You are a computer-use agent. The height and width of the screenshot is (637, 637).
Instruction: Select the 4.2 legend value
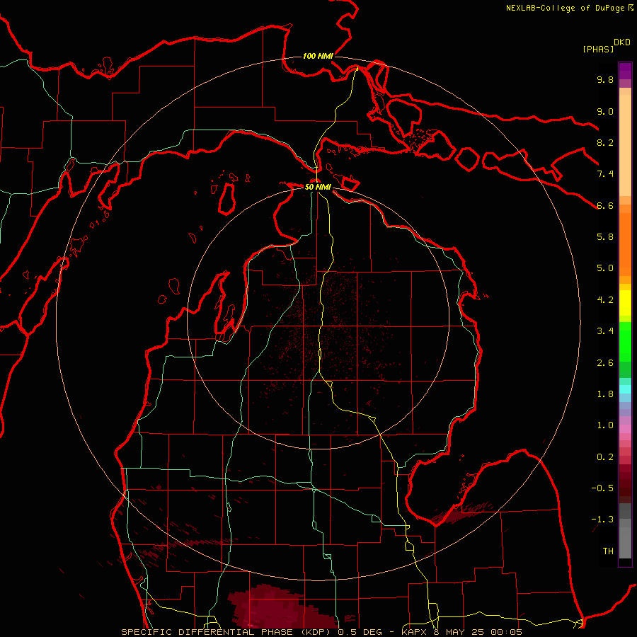605,300
